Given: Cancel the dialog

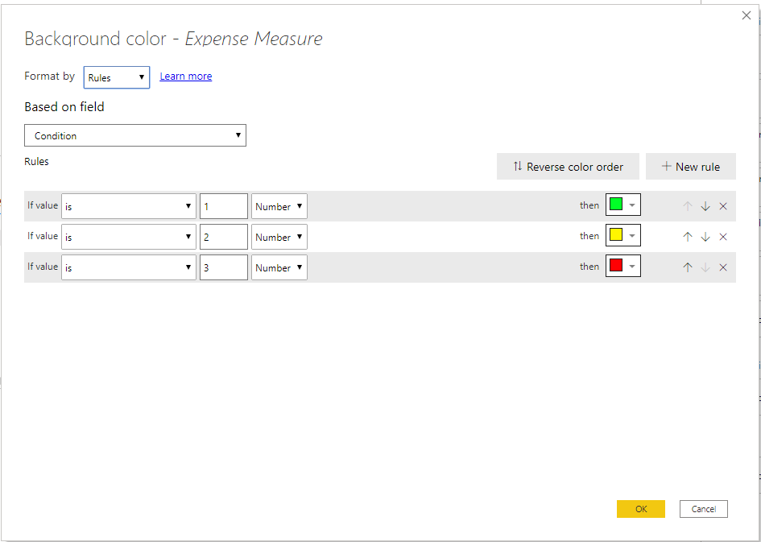Looking at the screenshot, I should (x=704, y=509).
